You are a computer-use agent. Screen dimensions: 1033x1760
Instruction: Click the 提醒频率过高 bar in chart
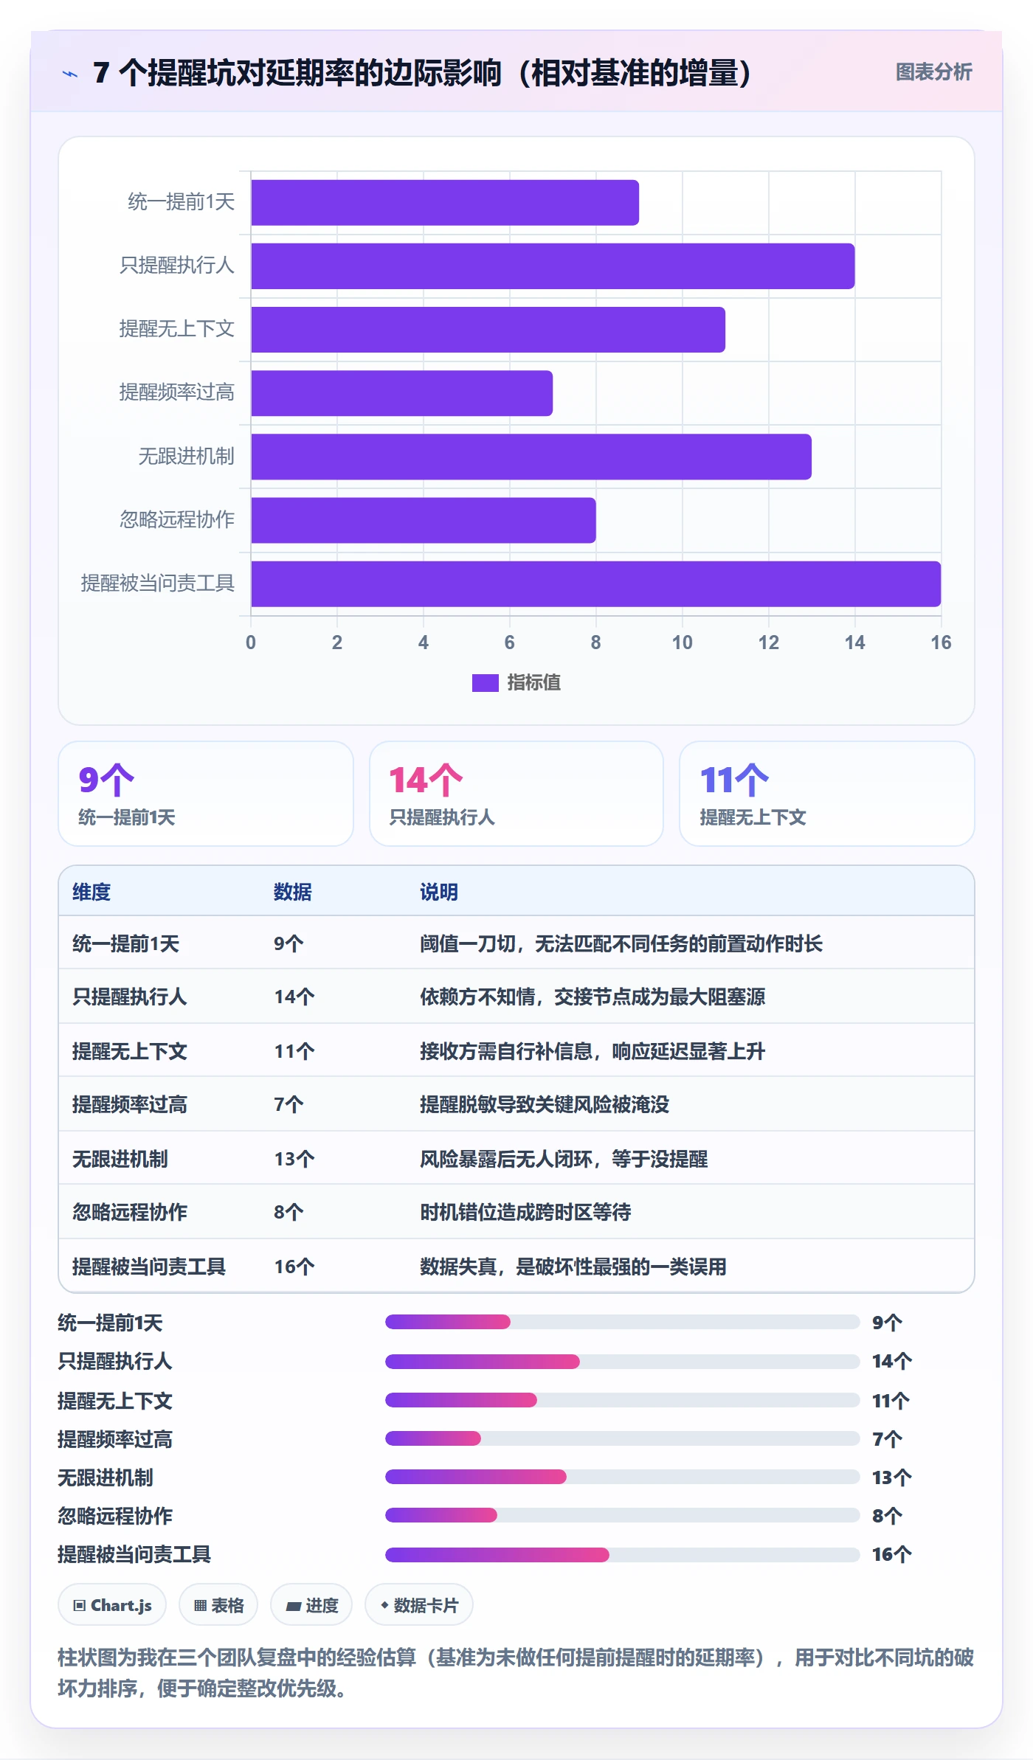pos(402,393)
